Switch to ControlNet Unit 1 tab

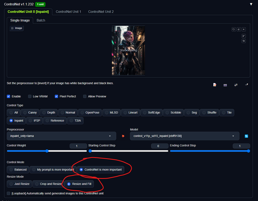68,12
